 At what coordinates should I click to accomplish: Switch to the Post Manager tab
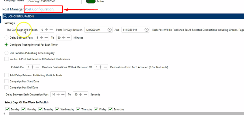tap(13, 9)
